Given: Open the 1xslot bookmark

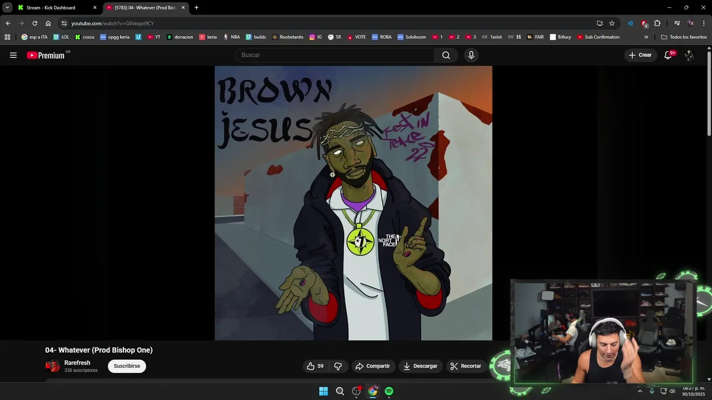Looking at the screenshot, I should (491, 37).
